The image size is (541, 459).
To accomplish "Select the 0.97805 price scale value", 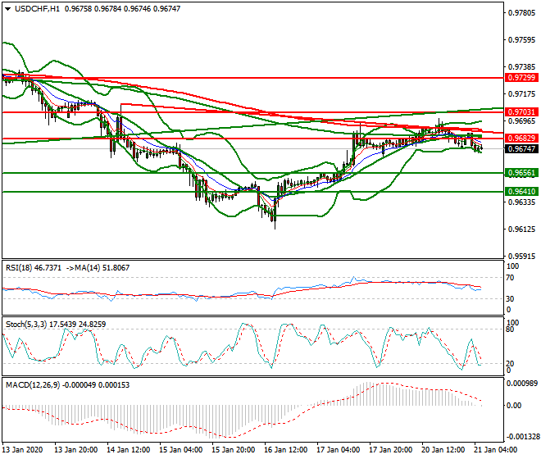I will click(x=522, y=13).
